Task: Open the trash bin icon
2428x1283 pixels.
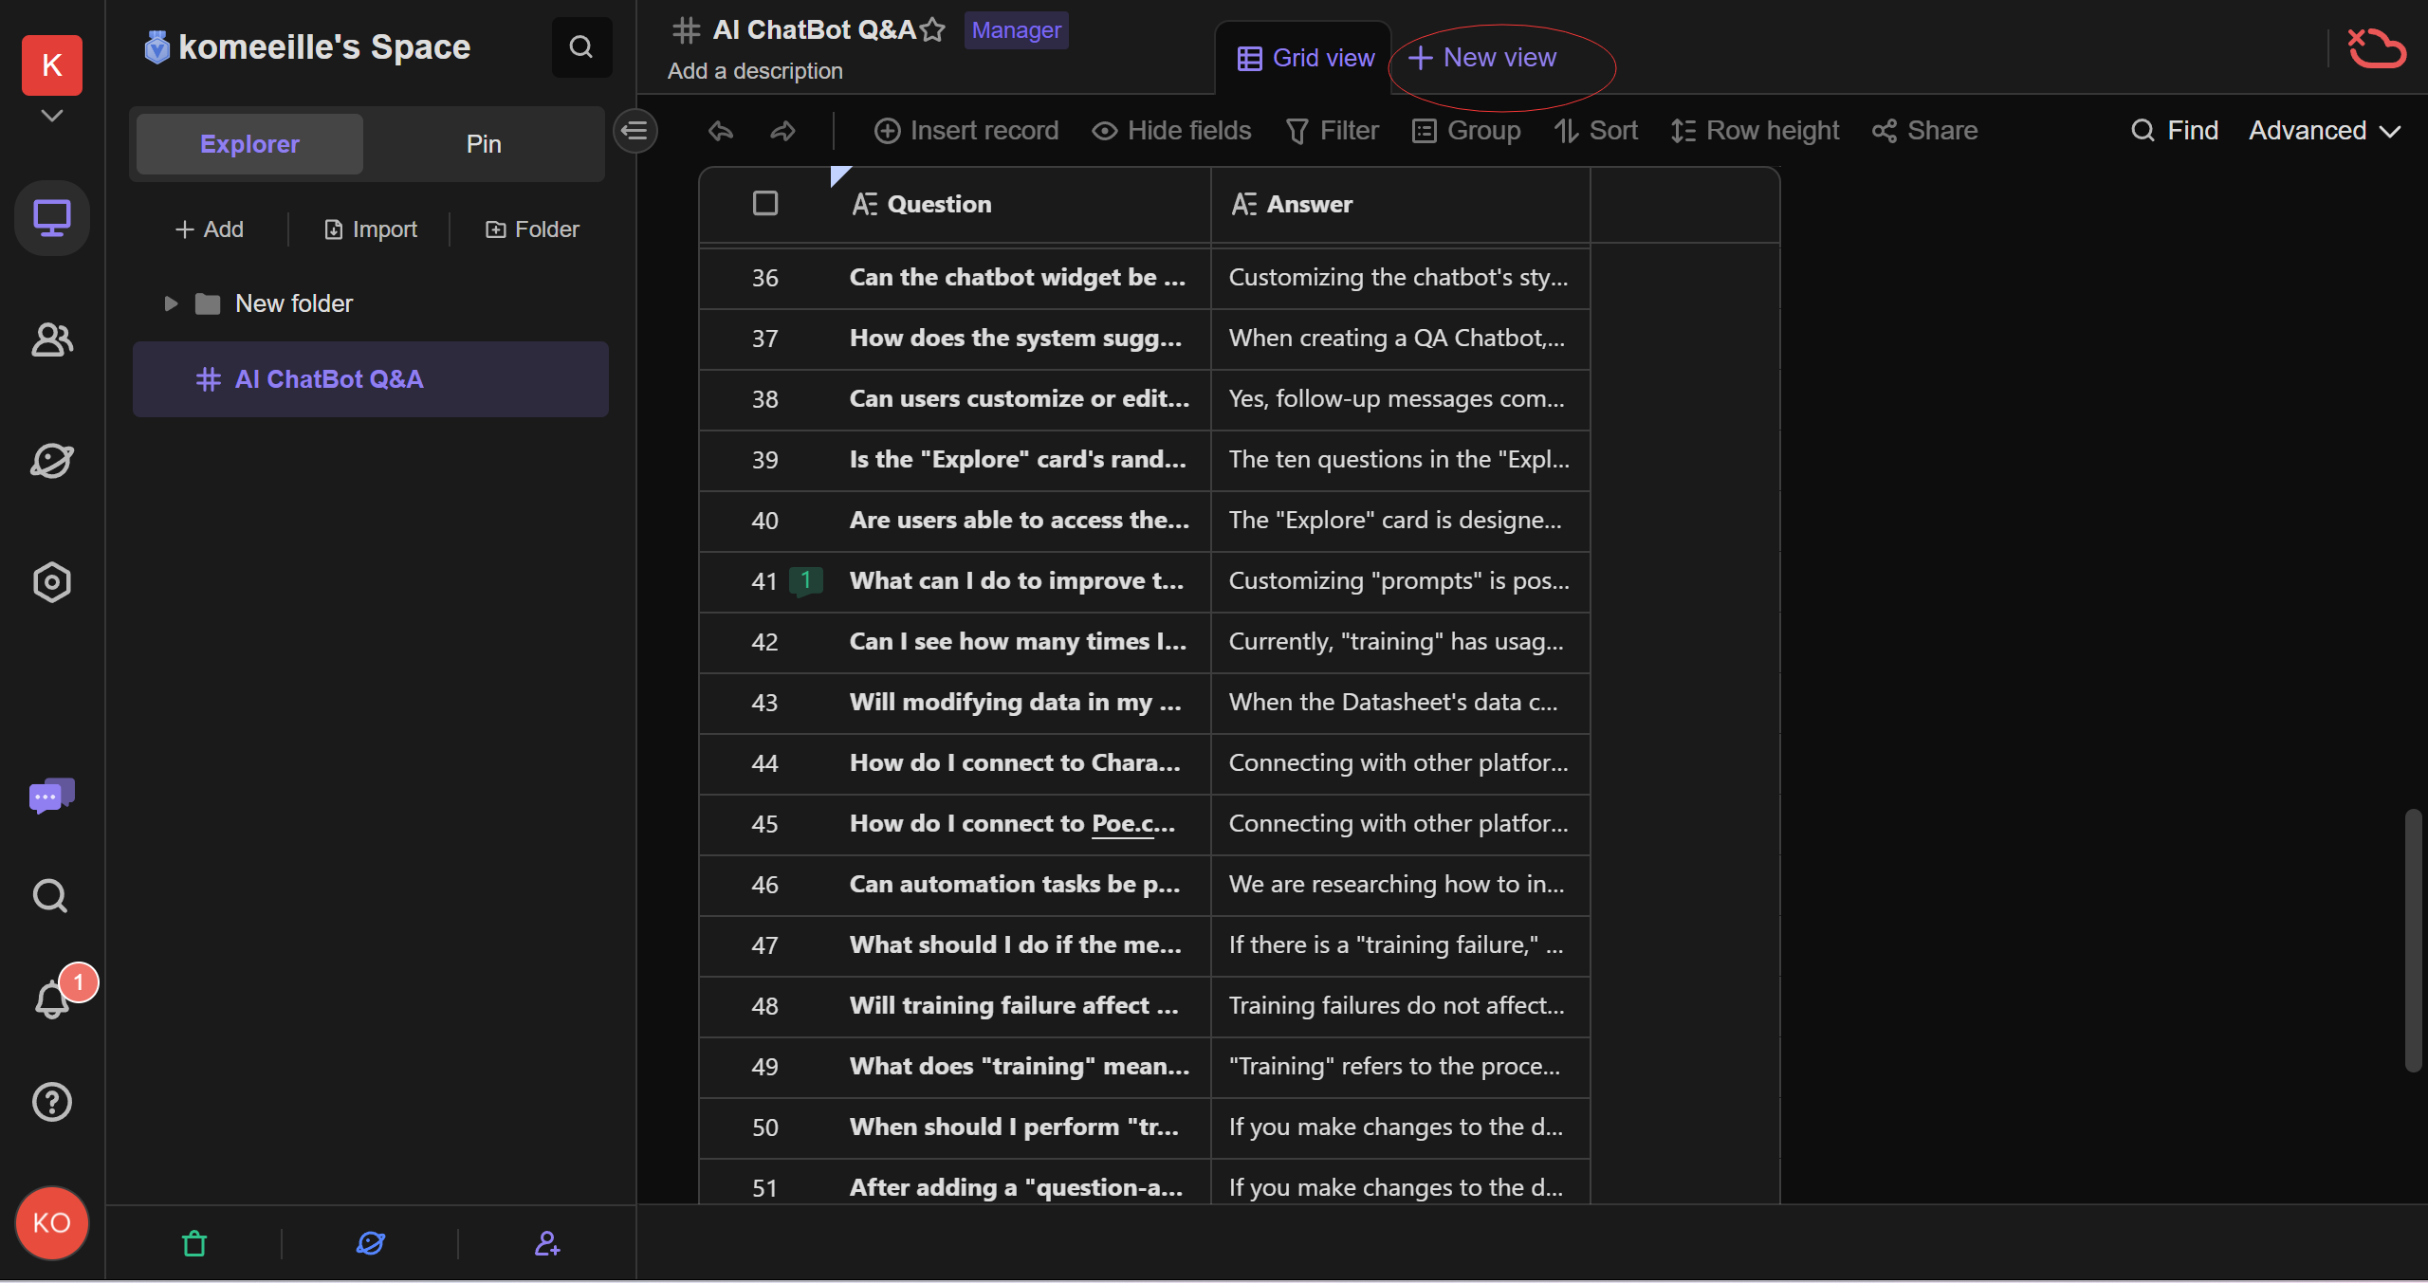Action: click(x=194, y=1243)
